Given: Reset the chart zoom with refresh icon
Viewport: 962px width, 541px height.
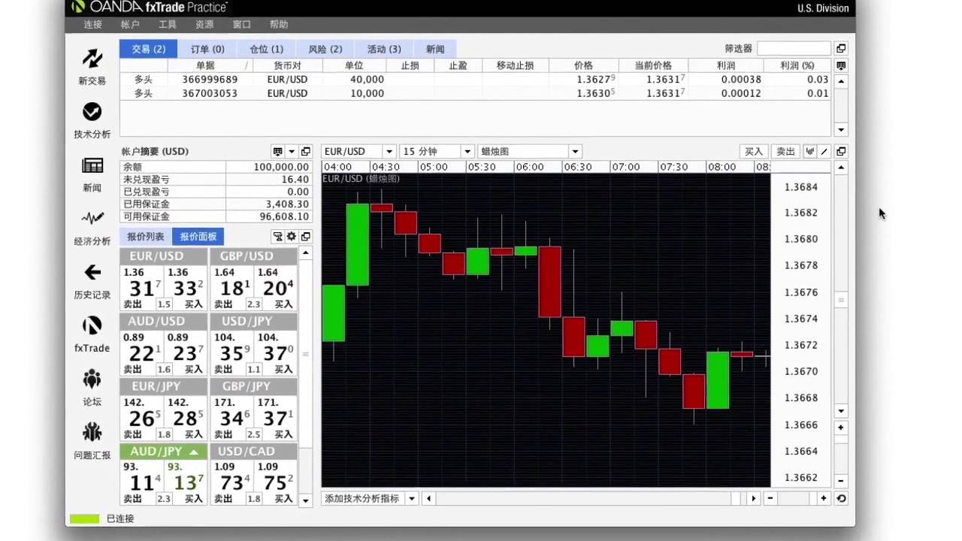Looking at the screenshot, I should click(841, 498).
